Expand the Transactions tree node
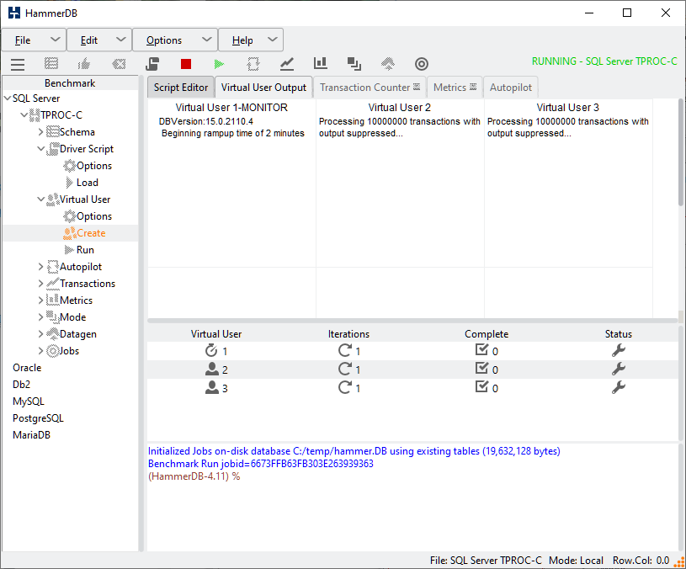The width and height of the screenshot is (686, 569). click(40, 284)
